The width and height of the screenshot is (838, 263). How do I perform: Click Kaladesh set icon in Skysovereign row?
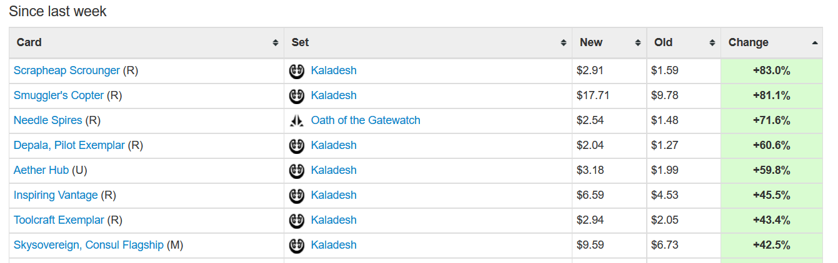point(296,246)
